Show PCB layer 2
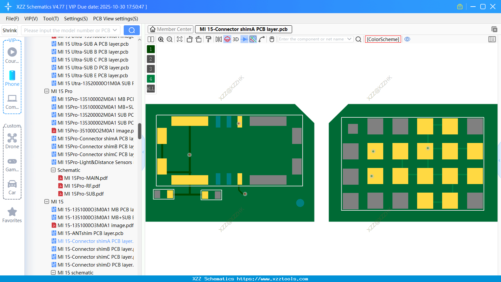 coord(151,59)
